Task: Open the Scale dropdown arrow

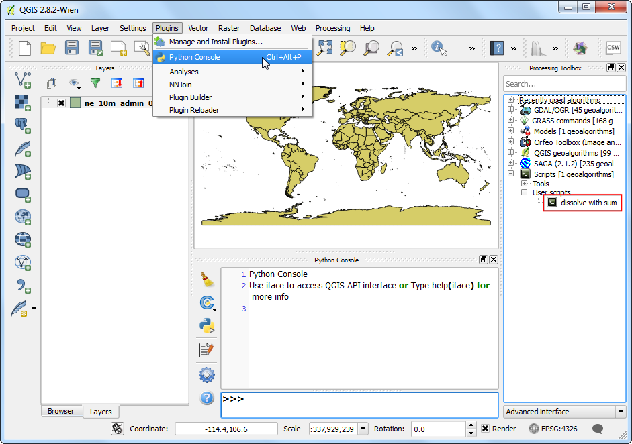Action: point(363,429)
